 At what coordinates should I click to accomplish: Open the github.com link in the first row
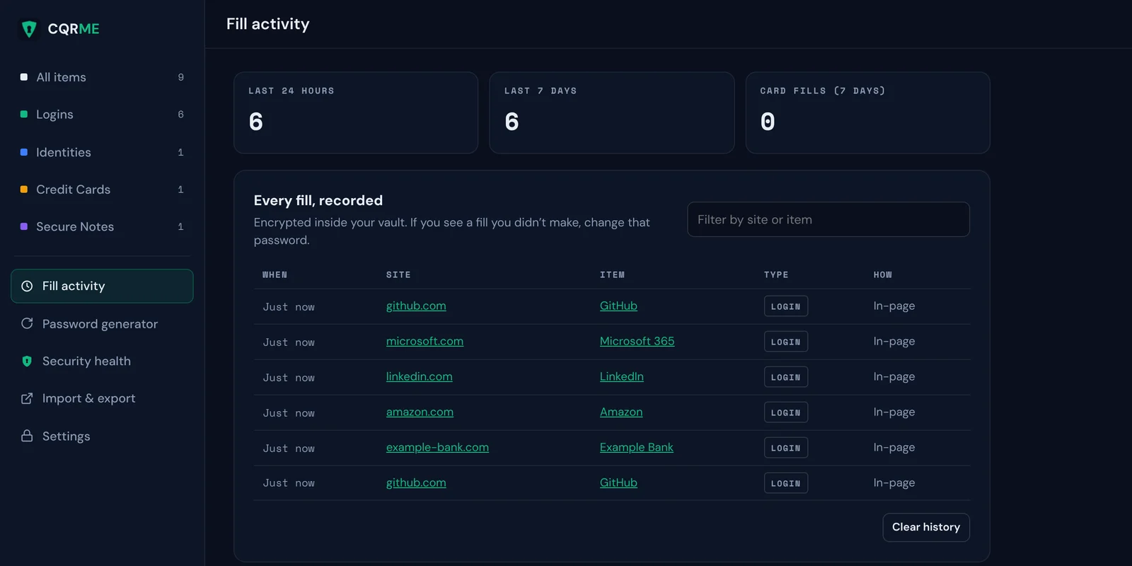tap(416, 306)
